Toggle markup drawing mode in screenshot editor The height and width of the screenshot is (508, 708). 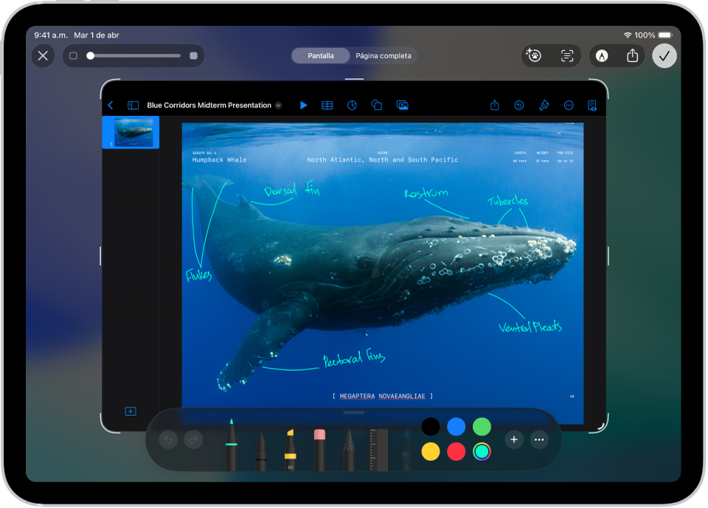click(601, 55)
